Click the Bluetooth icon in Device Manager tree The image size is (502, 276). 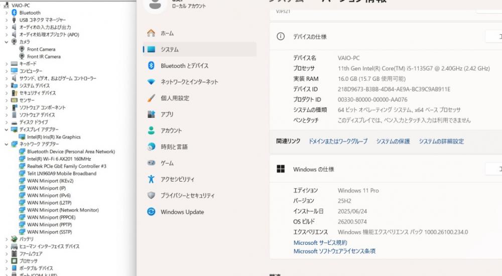point(14,13)
